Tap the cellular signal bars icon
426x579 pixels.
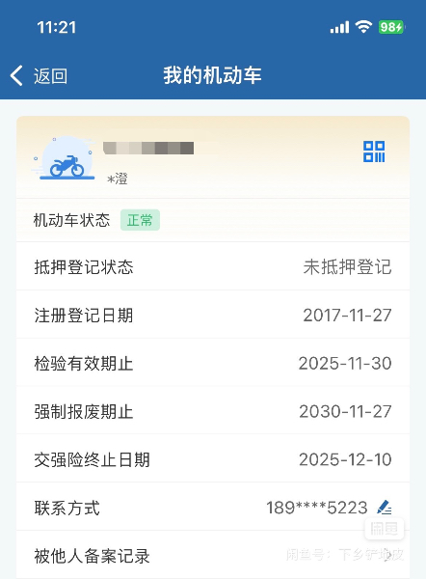pos(339,27)
